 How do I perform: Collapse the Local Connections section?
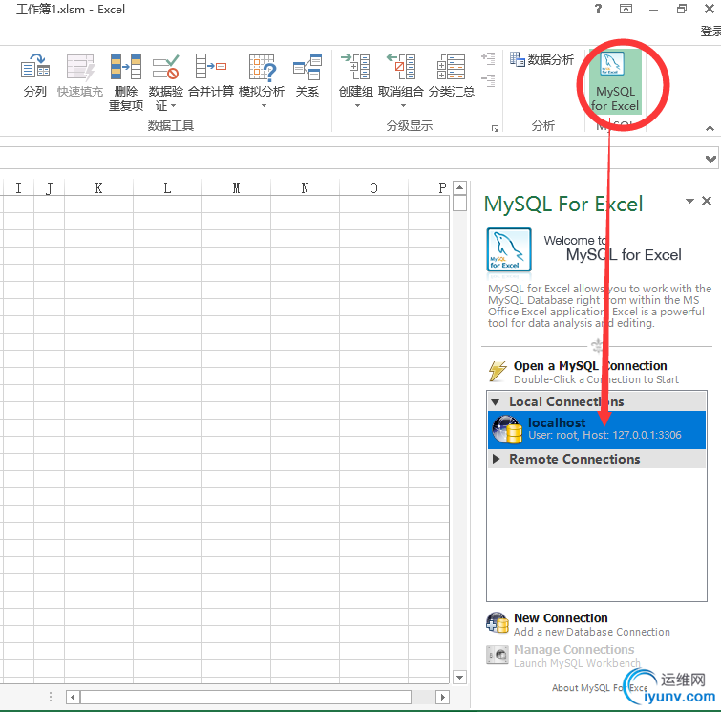point(496,401)
